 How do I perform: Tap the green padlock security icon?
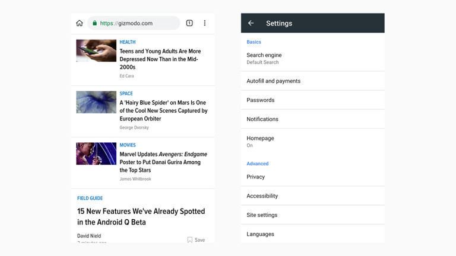(x=94, y=23)
